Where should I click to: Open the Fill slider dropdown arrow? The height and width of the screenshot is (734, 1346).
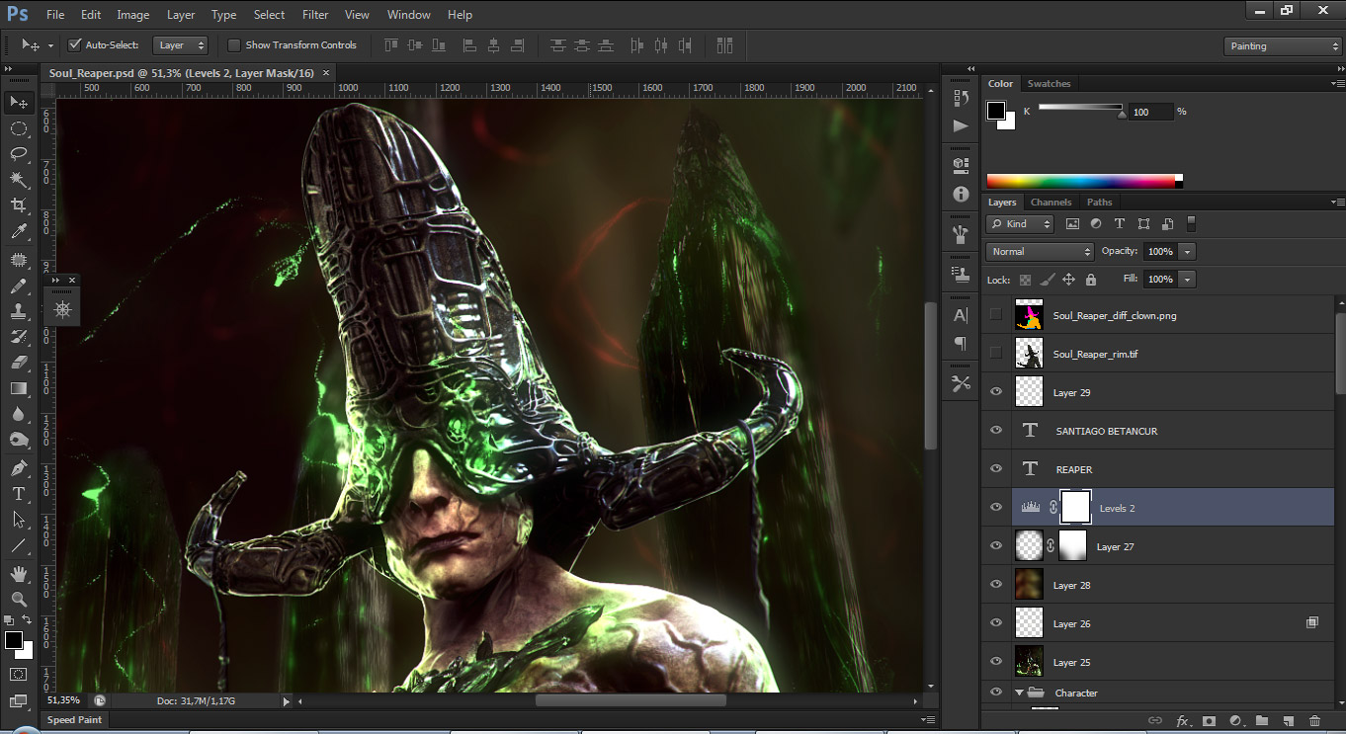tap(1188, 280)
